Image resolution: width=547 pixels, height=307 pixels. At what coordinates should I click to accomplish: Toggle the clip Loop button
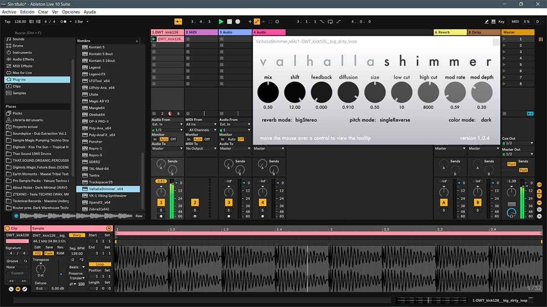click(100, 264)
